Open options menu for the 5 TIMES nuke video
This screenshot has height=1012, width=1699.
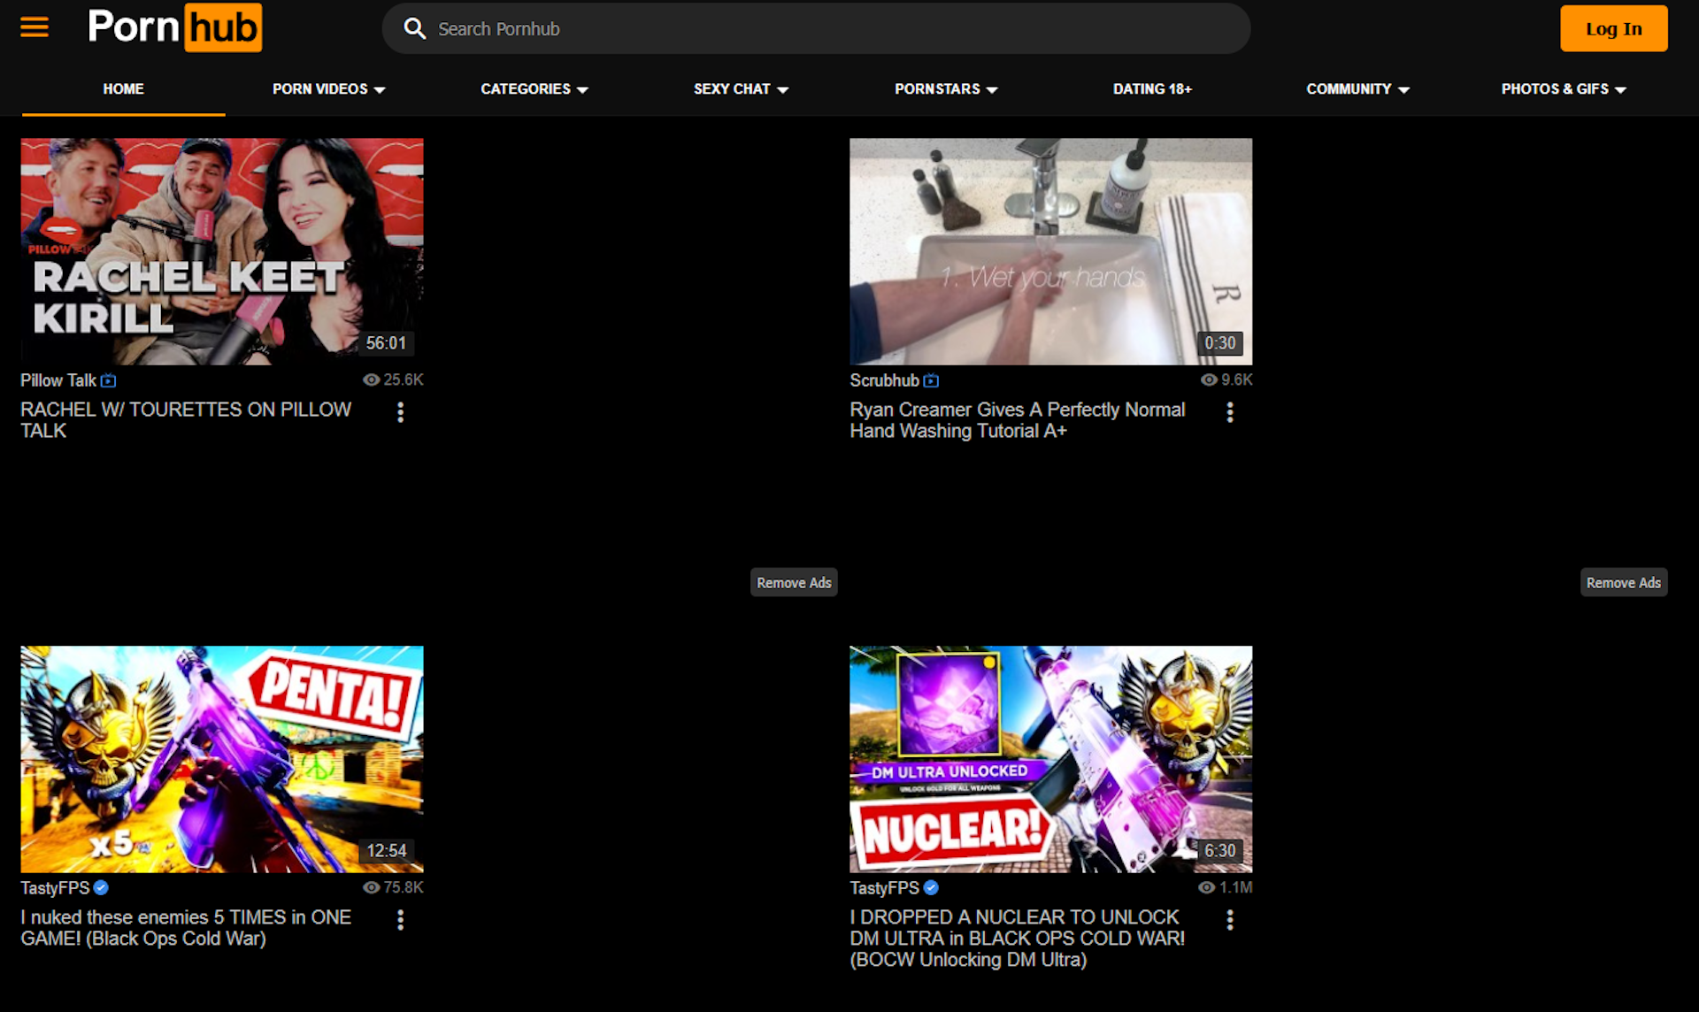pos(400,920)
